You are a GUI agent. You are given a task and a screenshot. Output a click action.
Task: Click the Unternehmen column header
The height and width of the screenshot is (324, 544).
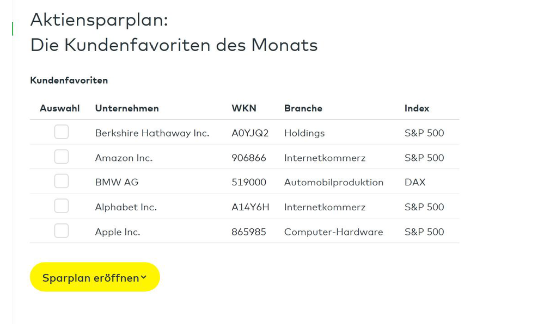coord(127,108)
